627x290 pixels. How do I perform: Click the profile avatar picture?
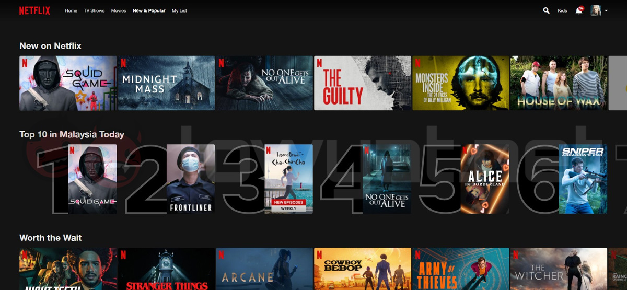click(x=596, y=10)
